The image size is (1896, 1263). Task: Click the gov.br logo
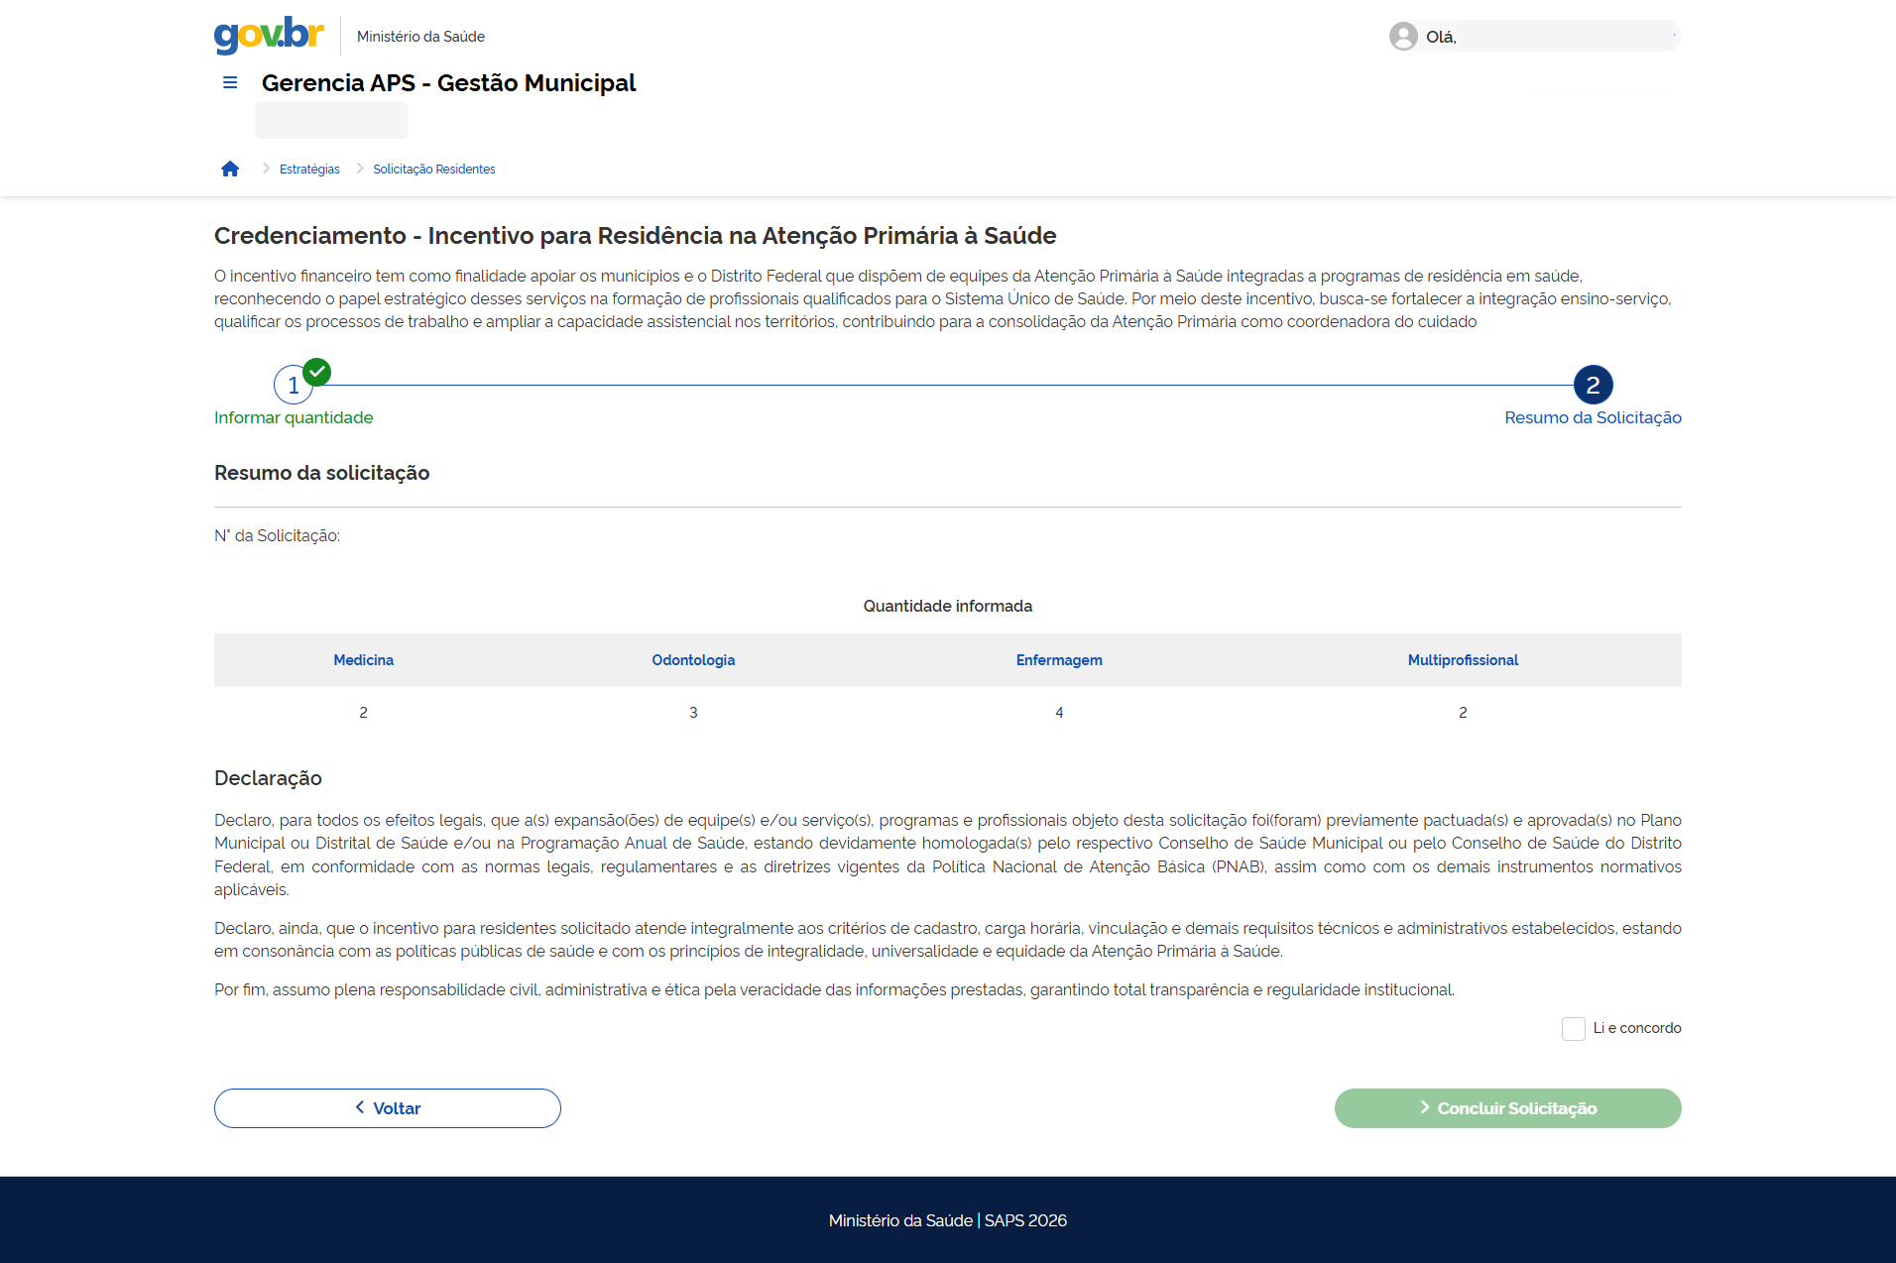(269, 35)
